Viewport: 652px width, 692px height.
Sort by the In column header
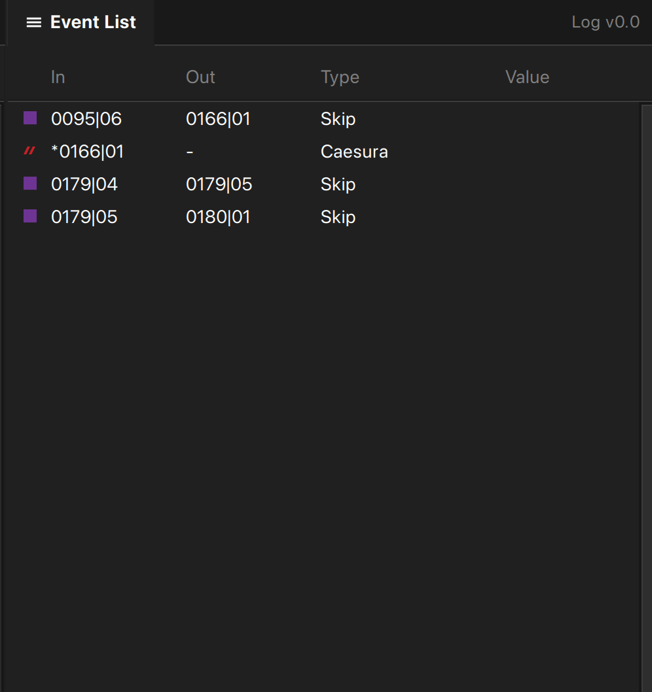[x=58, y=77]
